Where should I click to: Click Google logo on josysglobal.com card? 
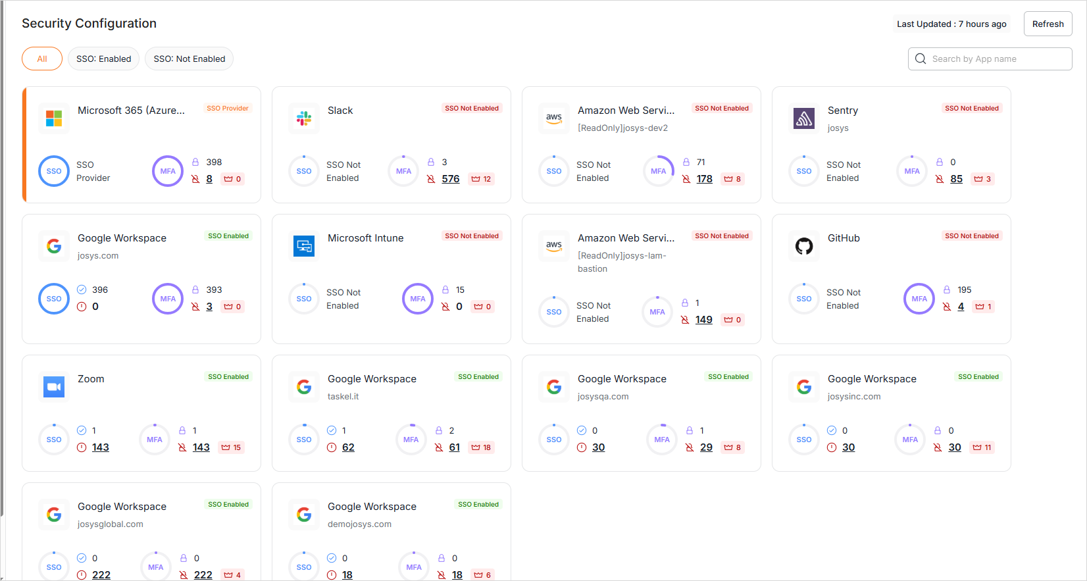(x=54, y=515)
